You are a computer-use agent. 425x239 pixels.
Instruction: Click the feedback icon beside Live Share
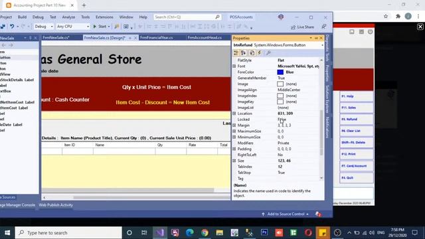pyautogui.click(x=324, y=27)
